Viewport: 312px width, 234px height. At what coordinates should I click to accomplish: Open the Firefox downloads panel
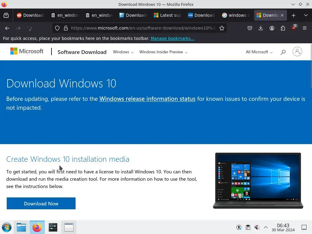pos(261,28)
